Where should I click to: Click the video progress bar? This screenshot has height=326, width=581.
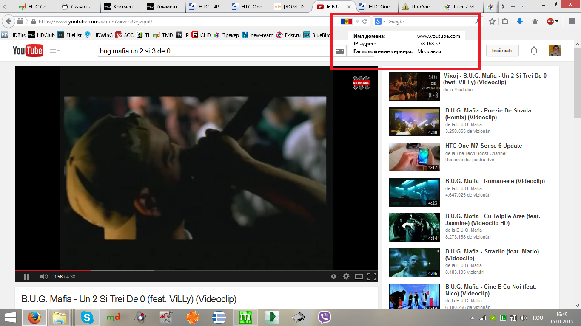tap(196, 270)
